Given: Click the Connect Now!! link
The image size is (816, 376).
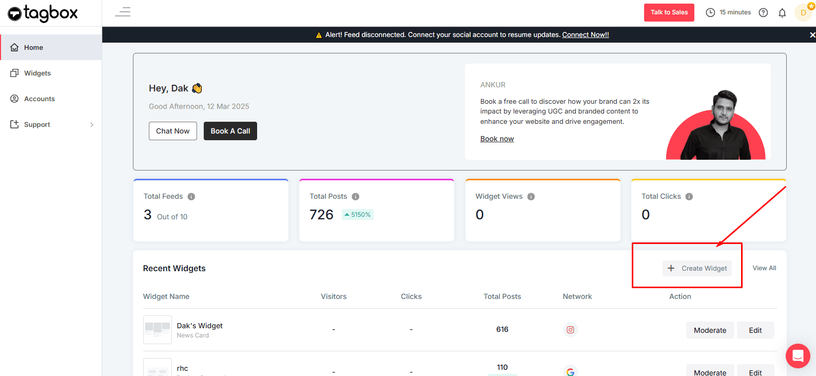Looking at the screenshot, I should [x=586, y=35].
